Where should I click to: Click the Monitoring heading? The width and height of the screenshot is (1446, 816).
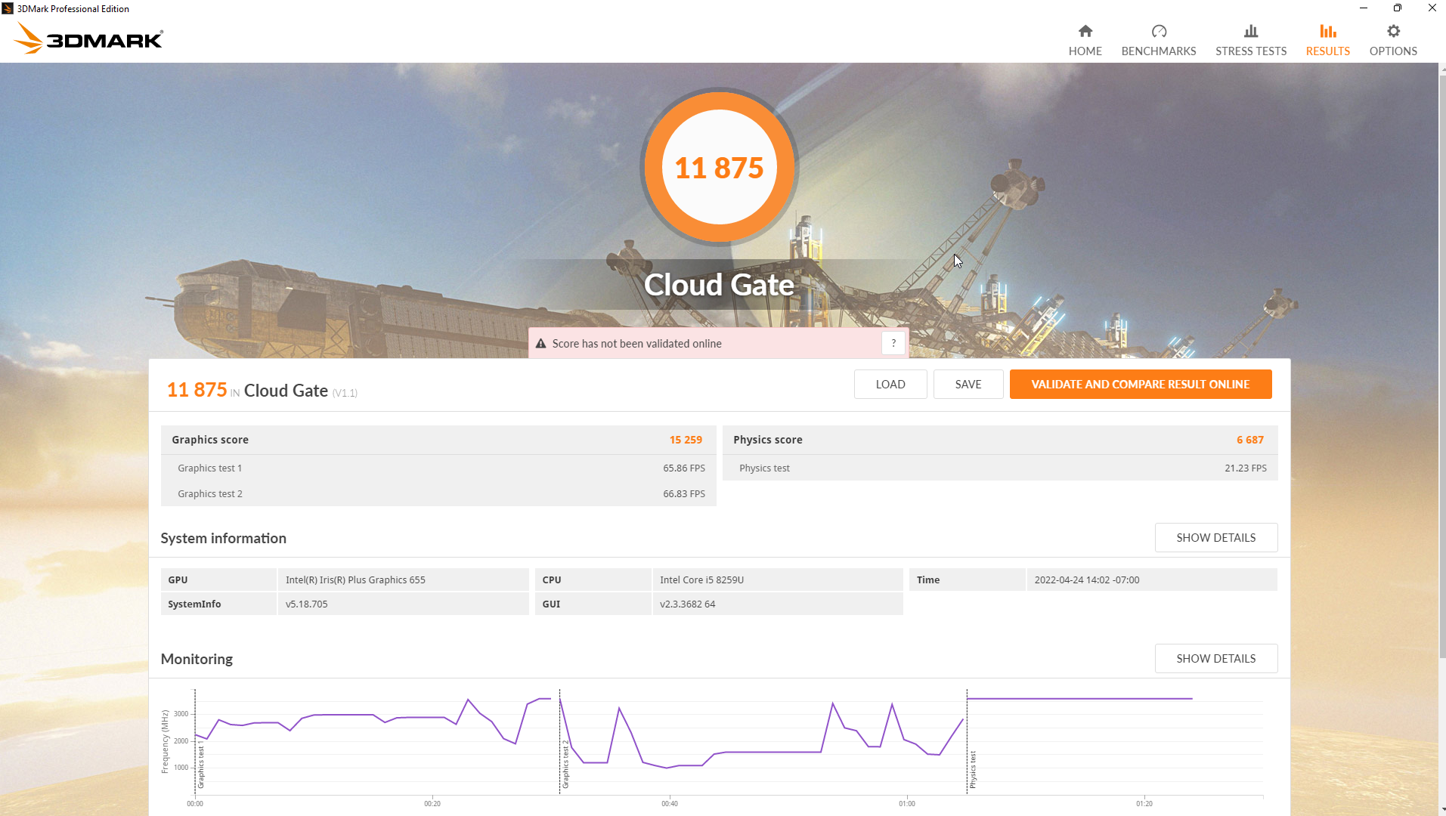click(197, 659)
